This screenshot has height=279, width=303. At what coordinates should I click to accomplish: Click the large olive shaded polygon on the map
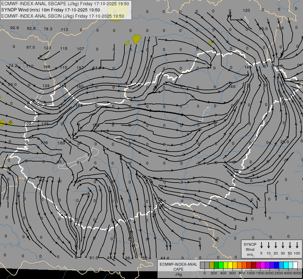136,39
